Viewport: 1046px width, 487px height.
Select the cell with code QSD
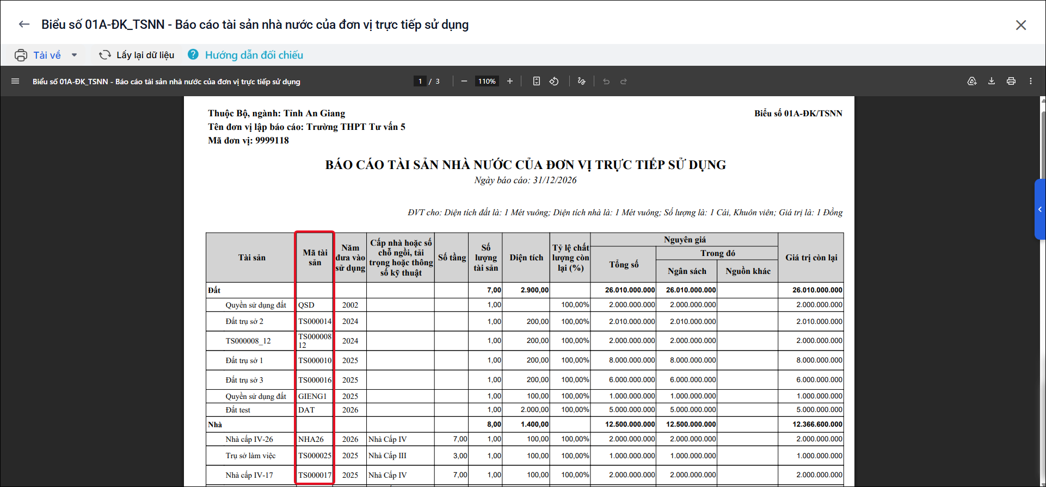315,305
